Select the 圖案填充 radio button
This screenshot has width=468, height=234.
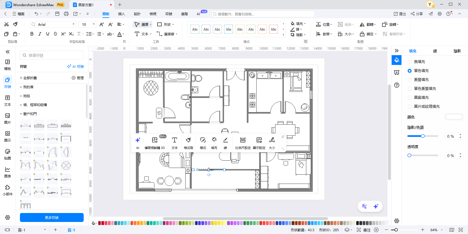pos(410,98)
